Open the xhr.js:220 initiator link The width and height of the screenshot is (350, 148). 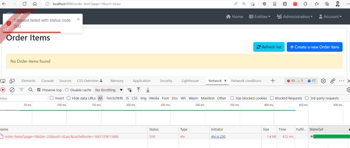218,136
